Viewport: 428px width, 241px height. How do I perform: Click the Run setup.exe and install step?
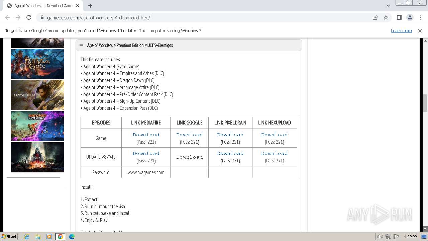pyautogui.click(x=106, y=213)
